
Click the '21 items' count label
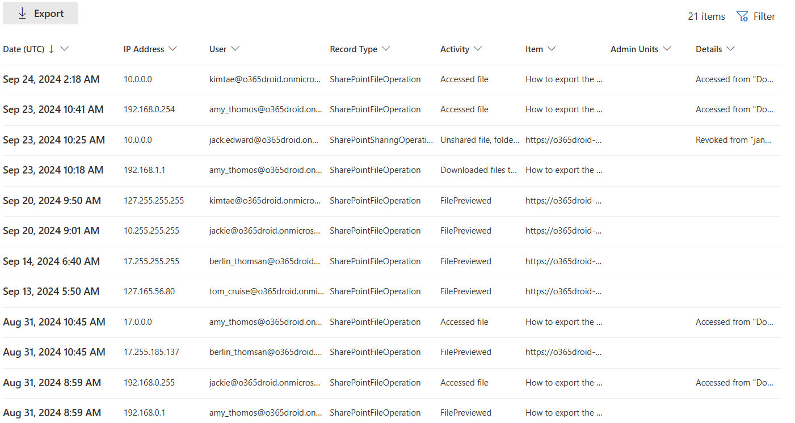(x=705, y=16)
